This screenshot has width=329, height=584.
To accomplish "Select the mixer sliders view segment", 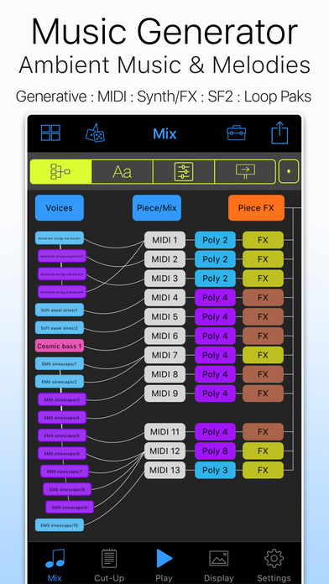I will [x=184, y=172].
